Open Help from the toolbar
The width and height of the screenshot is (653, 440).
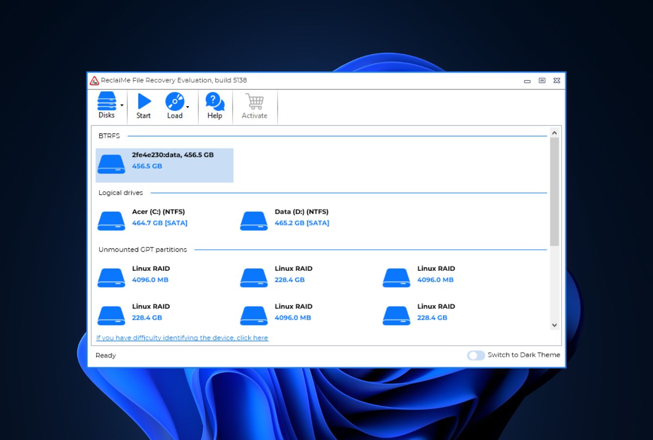[x=215, y=105]
